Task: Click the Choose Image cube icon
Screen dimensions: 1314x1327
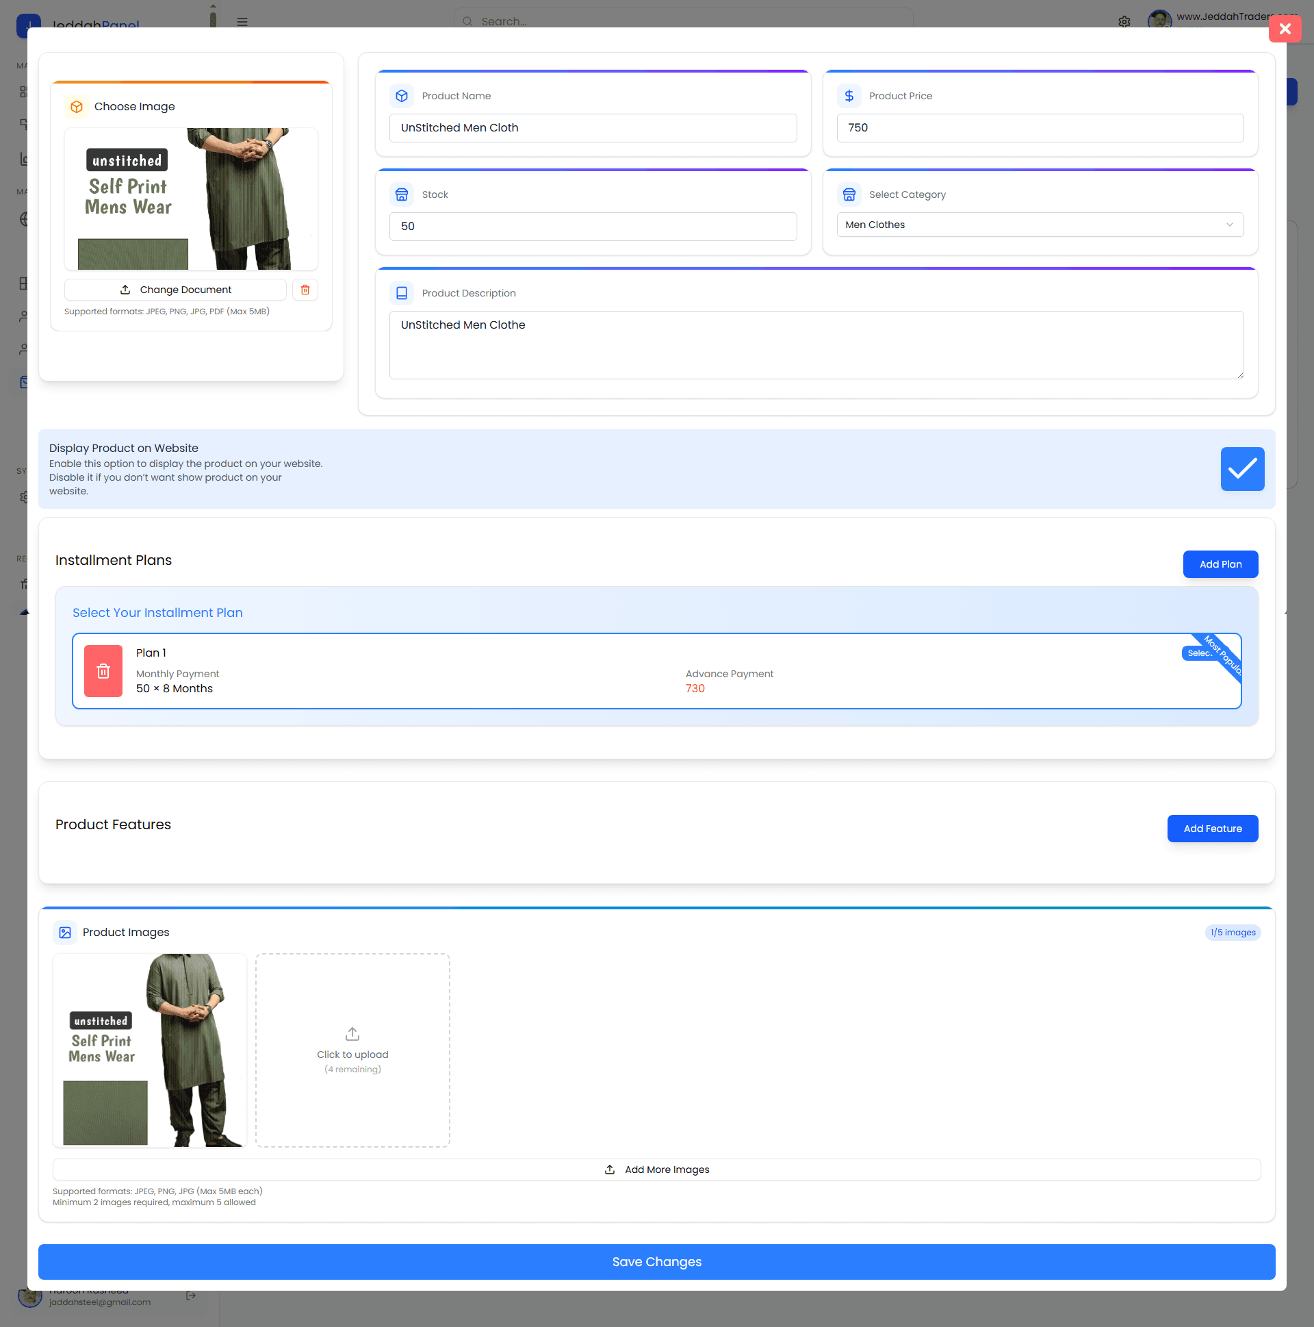Action: coord(77,106)
